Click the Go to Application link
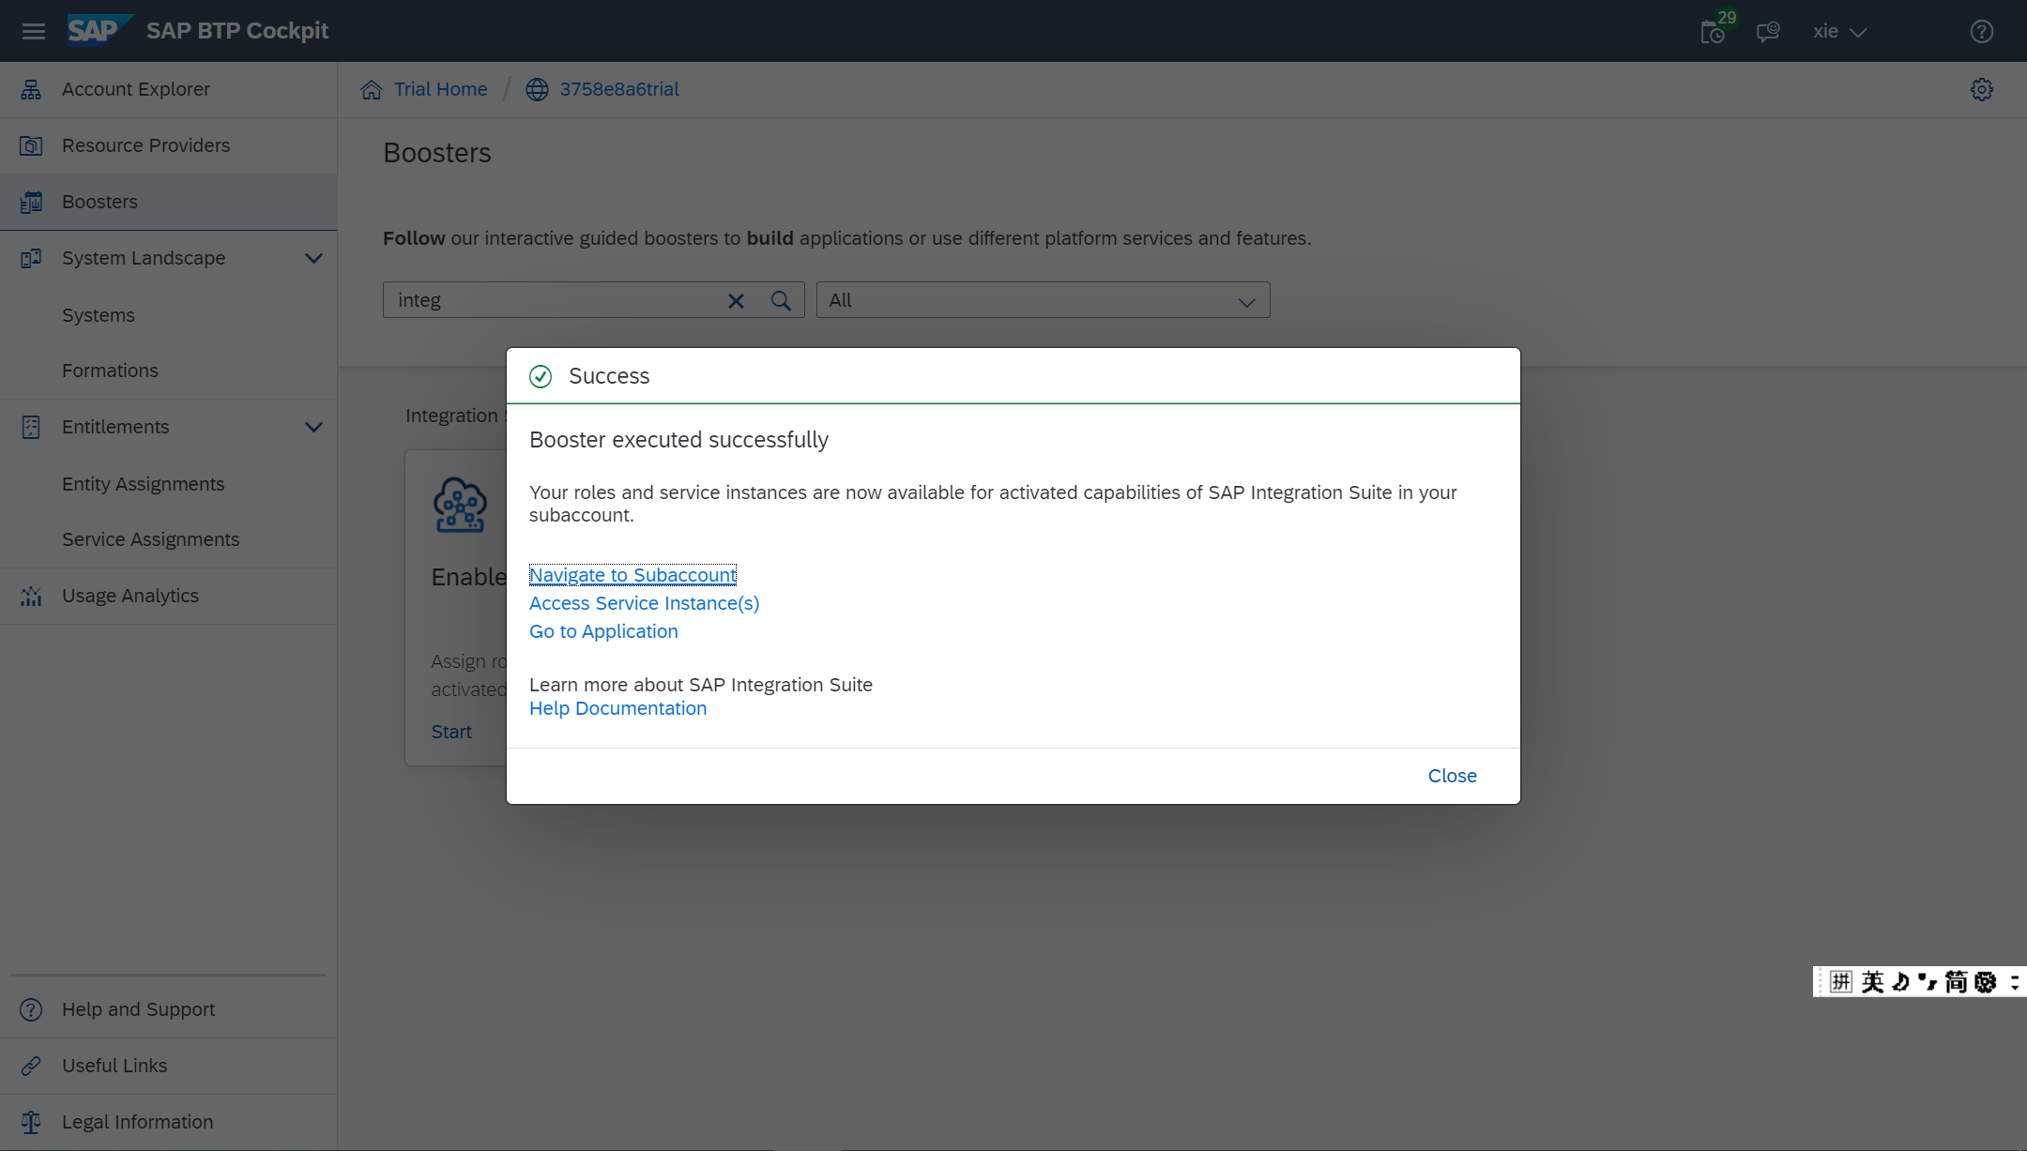 pos(603,631)
